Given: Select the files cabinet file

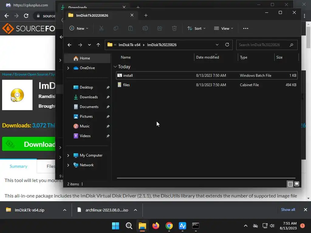Looking at the screenshot, I should (207, 85).
